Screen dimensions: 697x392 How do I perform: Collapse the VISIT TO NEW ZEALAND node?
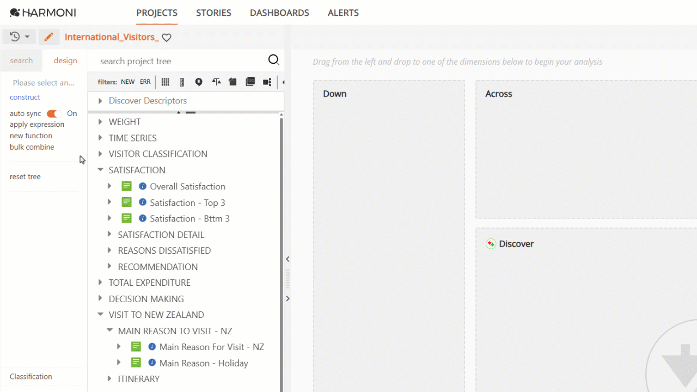100,315
